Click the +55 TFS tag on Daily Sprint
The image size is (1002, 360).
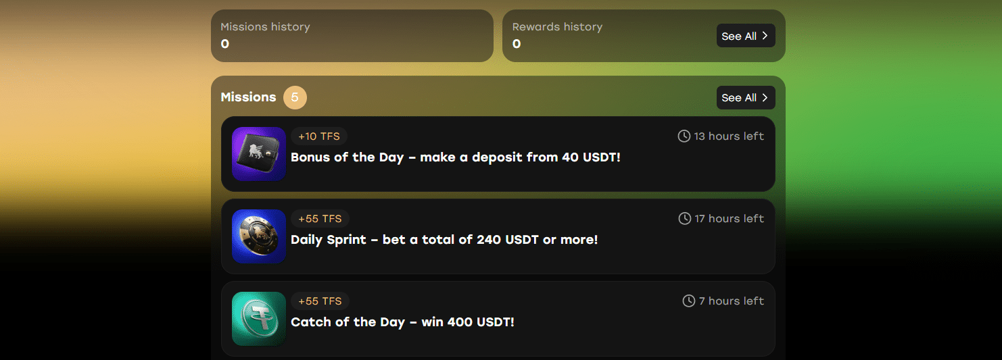[320, 219]
